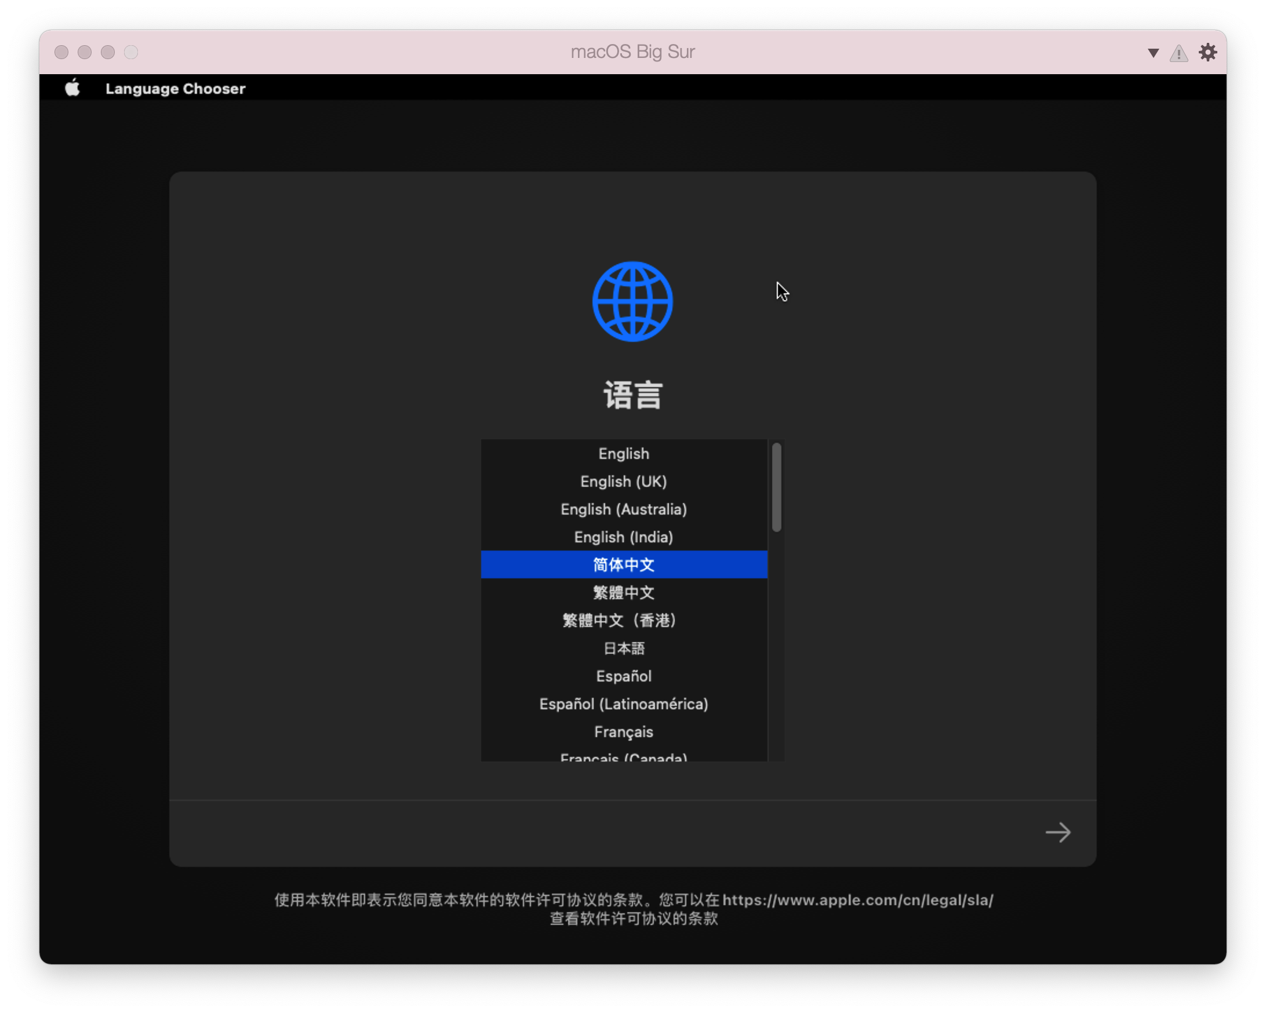Image resolution: width=1266 pixels, height=1013 pixels.
Task: Select English (UK) language
Action: point(624,481)
